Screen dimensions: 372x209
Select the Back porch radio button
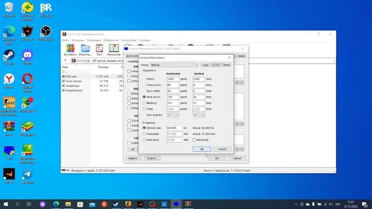144,97
